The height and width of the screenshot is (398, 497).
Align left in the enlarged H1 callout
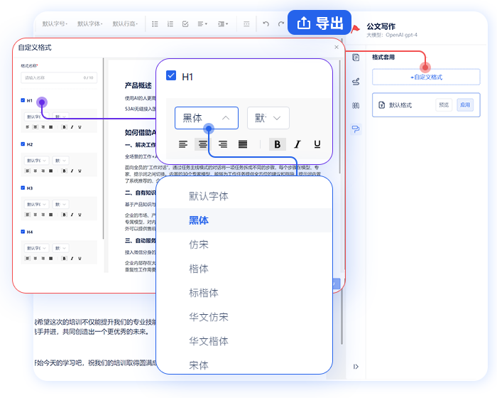click(183, 144)
